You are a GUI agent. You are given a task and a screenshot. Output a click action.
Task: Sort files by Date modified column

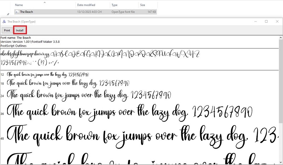(x=86, y=5)
